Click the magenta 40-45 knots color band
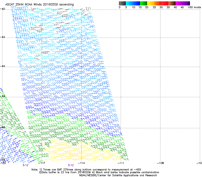202x177 pixels. tap(179, 3)
